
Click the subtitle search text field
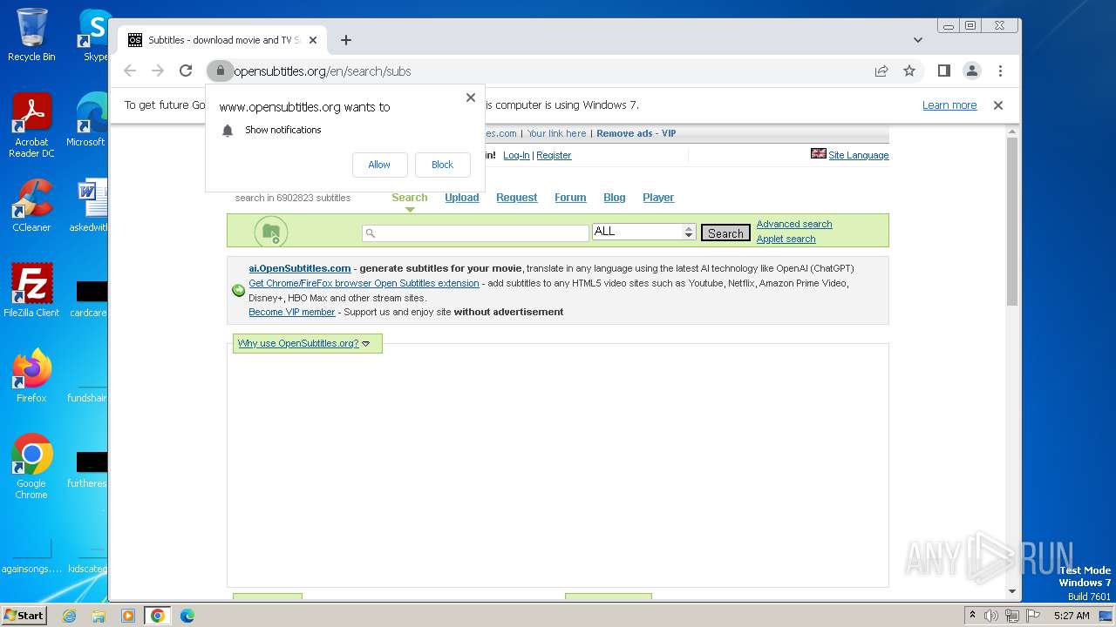[475, 233]
